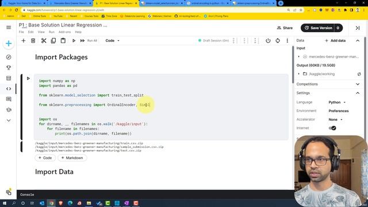Click the Import Data heading
Viewport: 368px width, 207px height.
pyautogui.click(x=54, y=172)
